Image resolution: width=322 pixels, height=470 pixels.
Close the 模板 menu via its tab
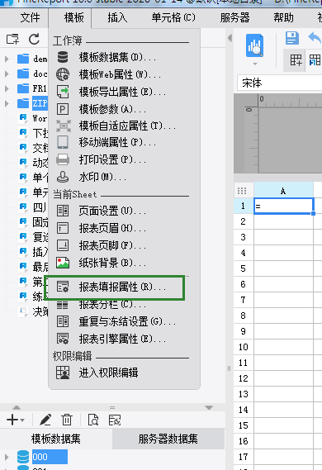coord(73,17)
